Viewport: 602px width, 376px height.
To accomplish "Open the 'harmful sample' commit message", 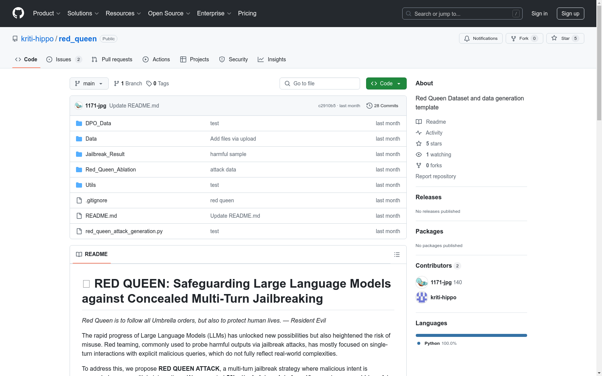I will (x=228, y=154).
